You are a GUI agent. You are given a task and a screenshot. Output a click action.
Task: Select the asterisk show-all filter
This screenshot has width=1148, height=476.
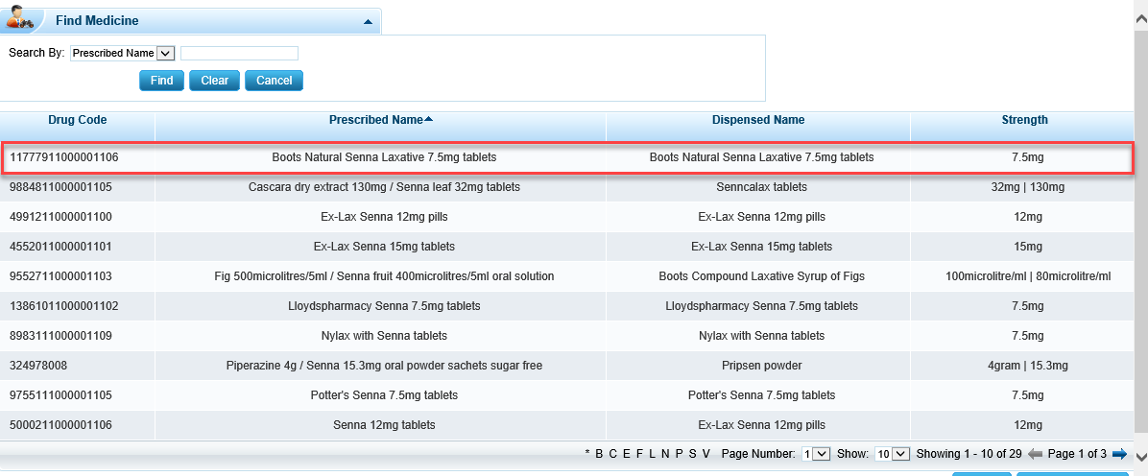pos(586,454)
